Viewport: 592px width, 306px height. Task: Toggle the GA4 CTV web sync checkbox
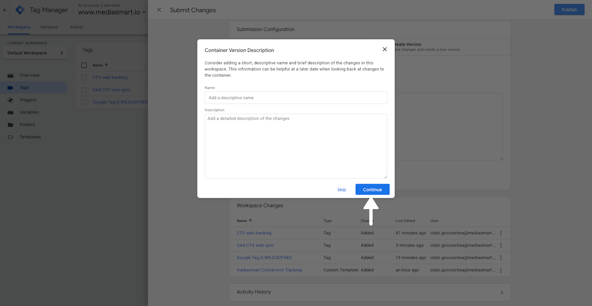click(x=84, y=90)
